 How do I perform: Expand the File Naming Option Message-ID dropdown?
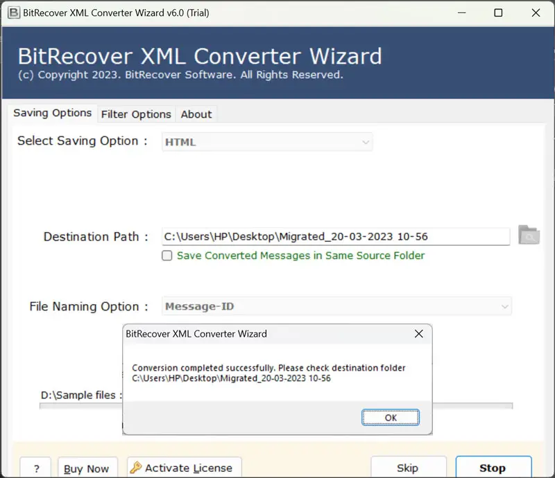tap(337, 306)
